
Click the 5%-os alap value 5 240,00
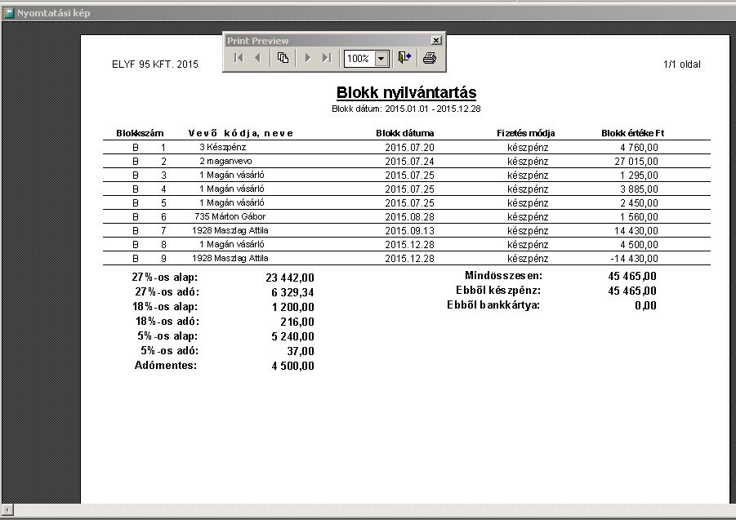(292, 336)
